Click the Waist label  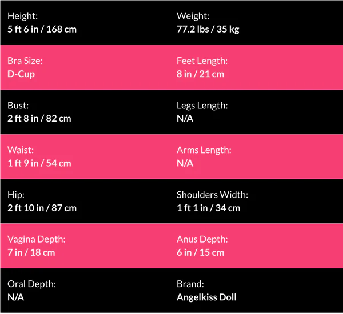coord(21,150)
